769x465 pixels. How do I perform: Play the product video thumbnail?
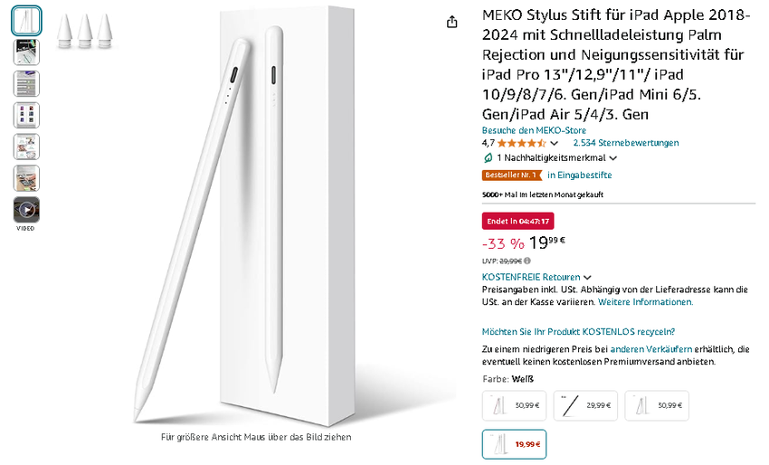26,210
